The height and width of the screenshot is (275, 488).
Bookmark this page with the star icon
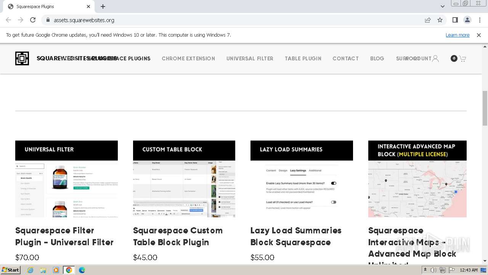(440, 20)
